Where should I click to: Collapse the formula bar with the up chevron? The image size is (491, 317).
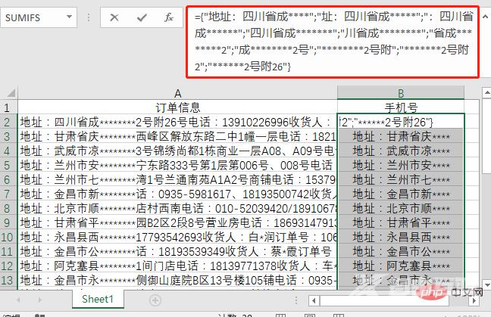485,17
